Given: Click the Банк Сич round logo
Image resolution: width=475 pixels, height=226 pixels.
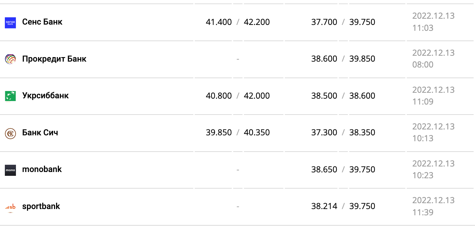Looking at the screenshot, I should pos(10,133).
